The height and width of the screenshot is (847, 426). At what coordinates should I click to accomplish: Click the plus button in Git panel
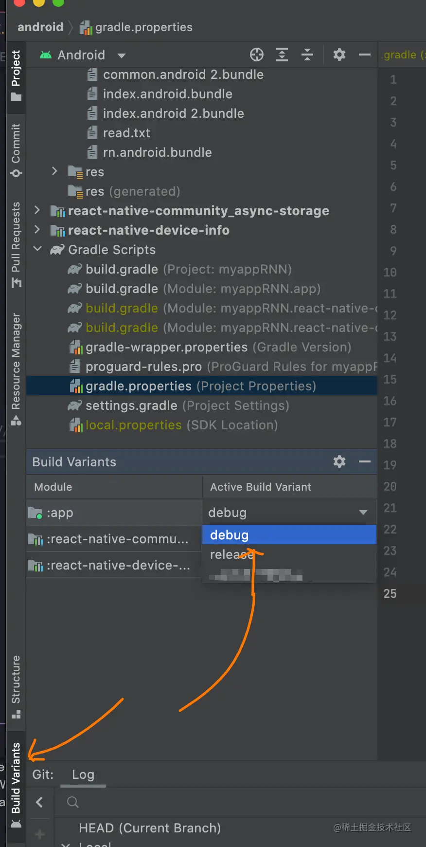tap(40, 834)
